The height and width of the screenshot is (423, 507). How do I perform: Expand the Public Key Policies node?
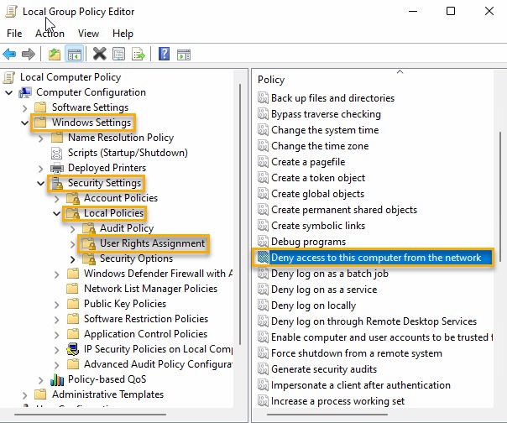pyautogui.click(x=56, y=305)
